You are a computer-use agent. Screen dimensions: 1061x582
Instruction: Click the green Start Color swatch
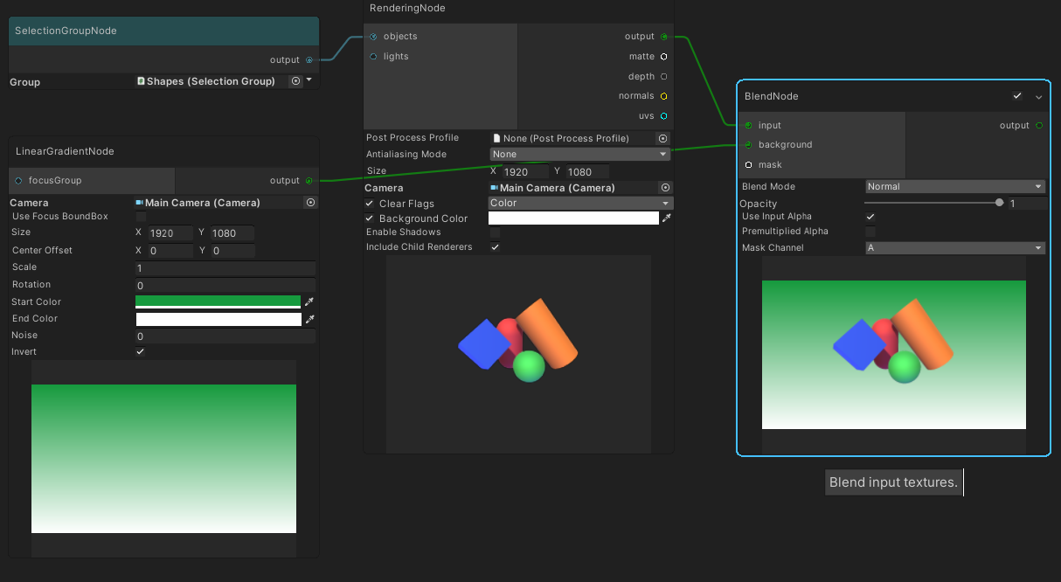[217, 301]
